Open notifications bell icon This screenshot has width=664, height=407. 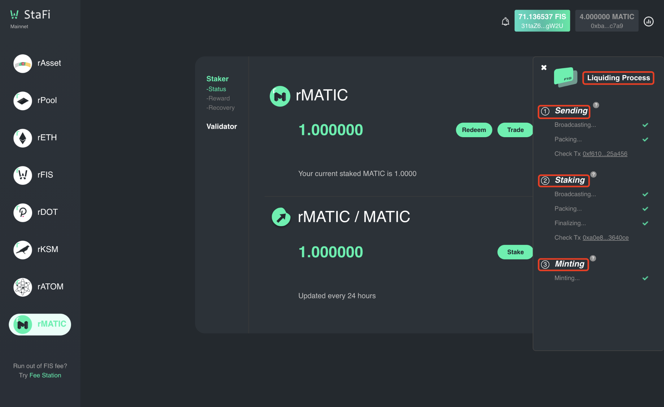coord(505,22)
